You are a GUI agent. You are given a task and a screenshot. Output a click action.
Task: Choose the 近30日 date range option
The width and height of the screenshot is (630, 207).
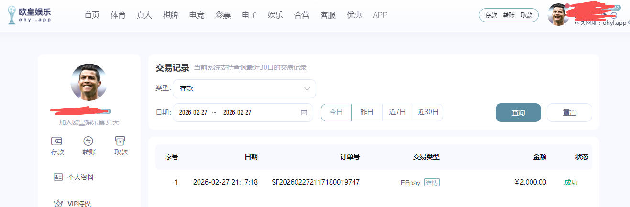click(428, 112)
